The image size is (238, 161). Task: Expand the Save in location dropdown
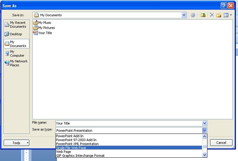coord(184,15)
